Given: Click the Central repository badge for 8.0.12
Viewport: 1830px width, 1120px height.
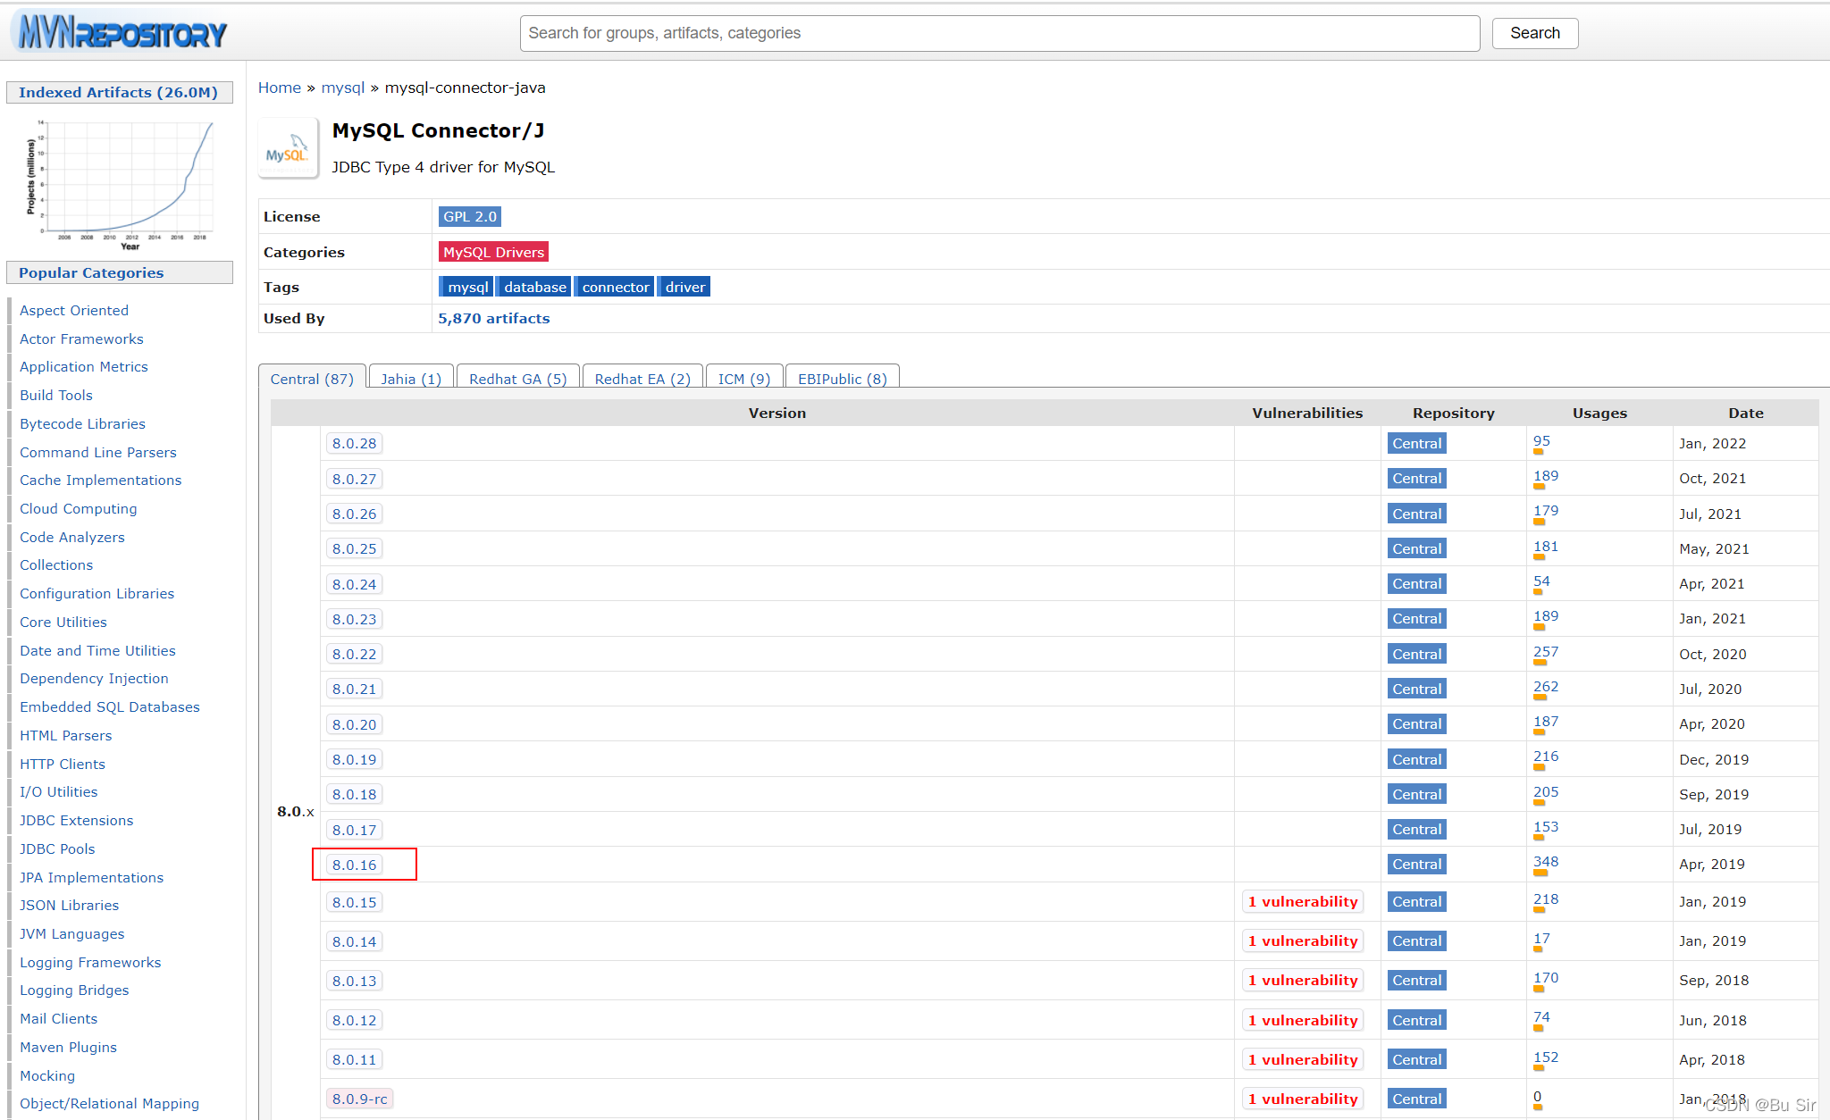Looking at the screenshot, I should click(1417, 1020).
